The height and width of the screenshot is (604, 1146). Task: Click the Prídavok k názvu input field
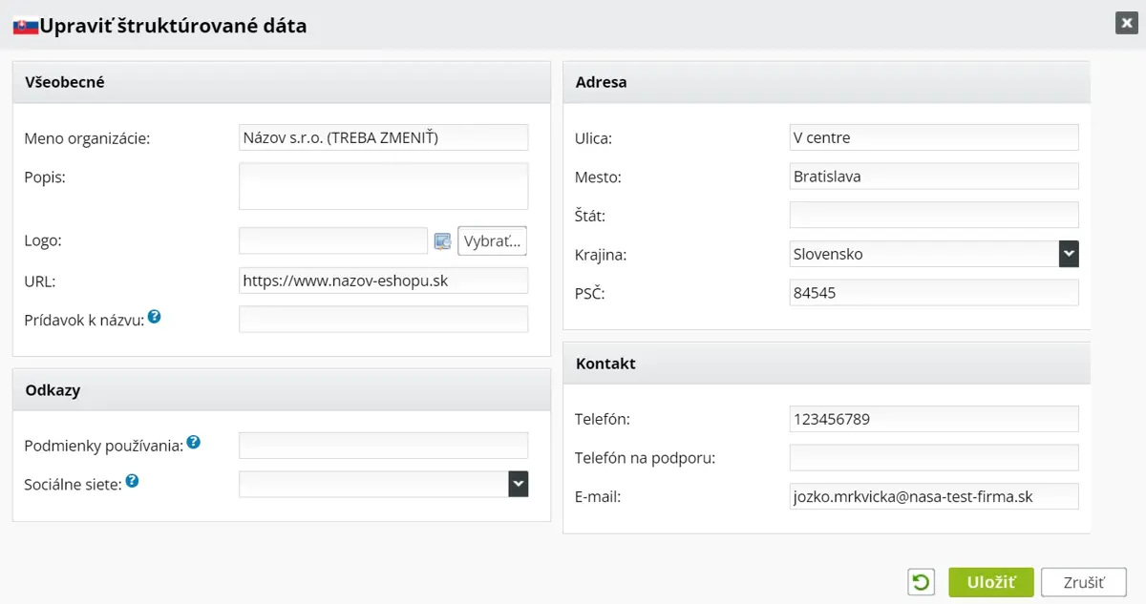click(x=383, y=319)
